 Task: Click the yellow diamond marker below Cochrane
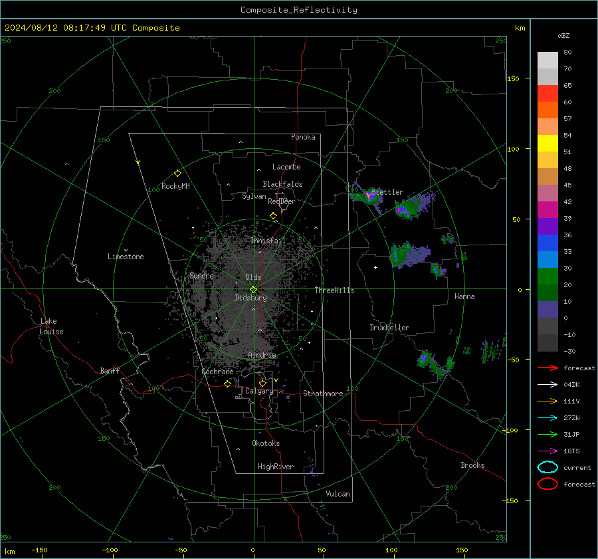click(x=228, y=384)
